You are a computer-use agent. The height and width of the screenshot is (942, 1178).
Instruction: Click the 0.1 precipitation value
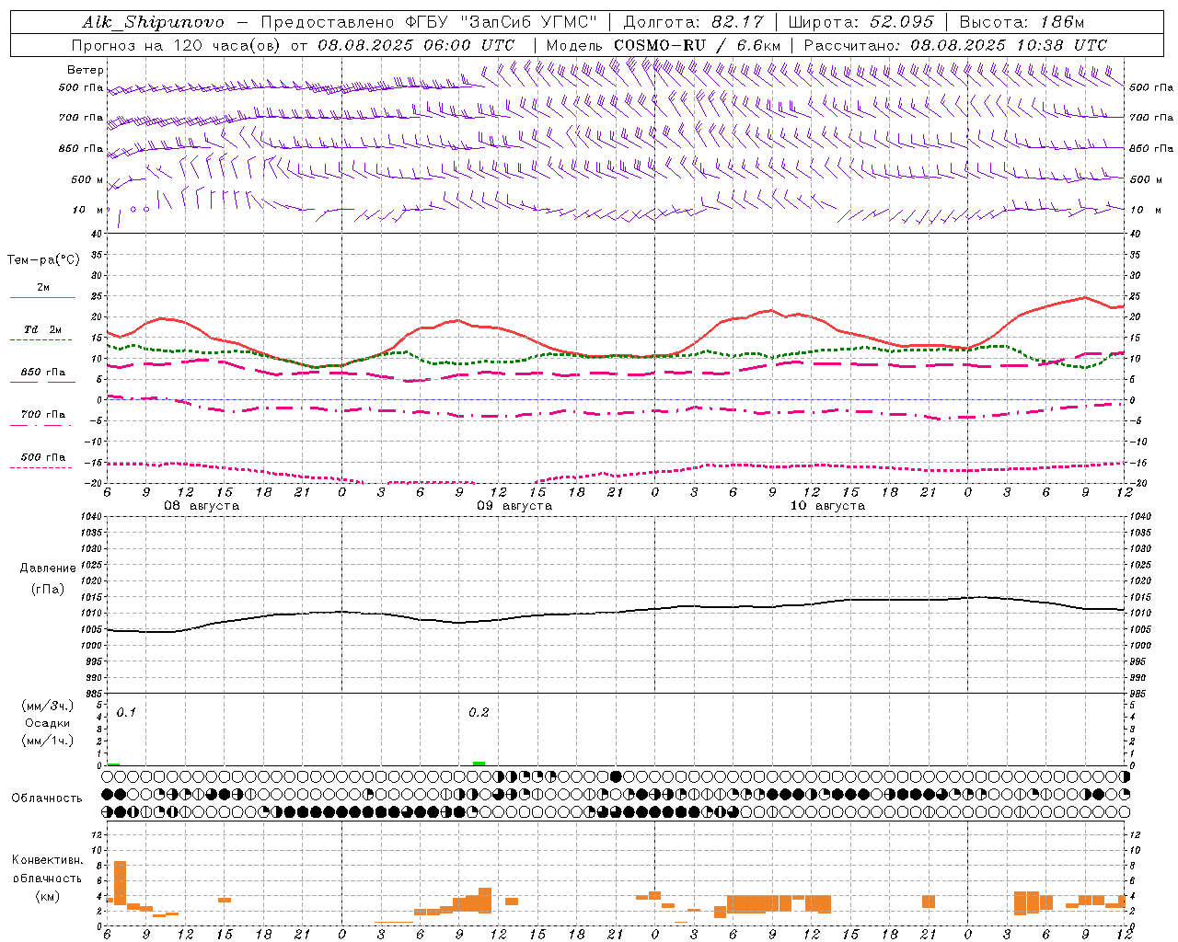[x=126, y=713]
